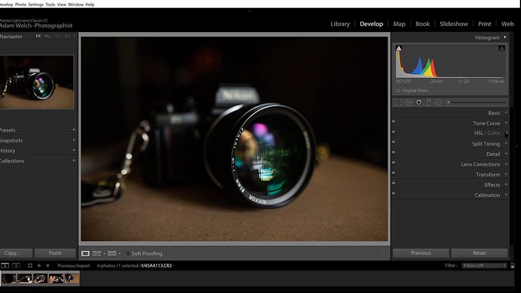Toggle the Calibration panel switch
Screen dimensions: 521x293
pyautogui.click(x=394, y=193)
